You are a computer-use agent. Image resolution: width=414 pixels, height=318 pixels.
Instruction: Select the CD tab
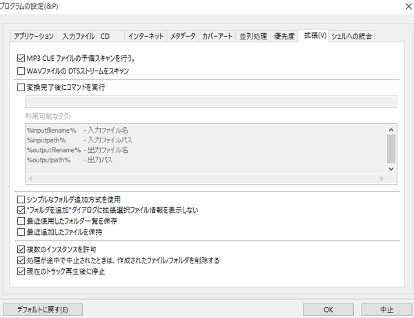coord(111,36)
